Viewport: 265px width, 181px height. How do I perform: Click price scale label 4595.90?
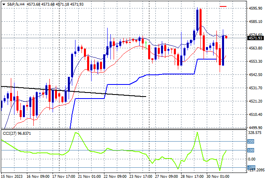(x=255, y=8)
